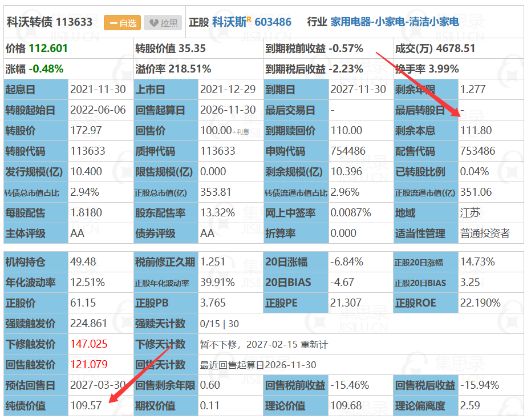Open the 科沃斯 stock link

(x=229, y=22)
